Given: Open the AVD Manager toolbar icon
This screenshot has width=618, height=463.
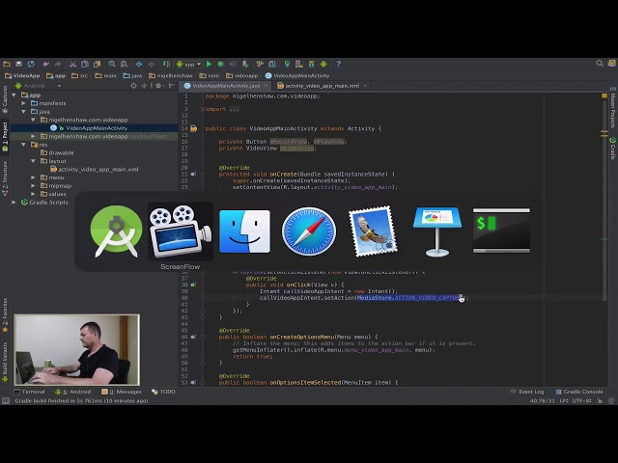Looking at the screenshot, I should point(299,64).
